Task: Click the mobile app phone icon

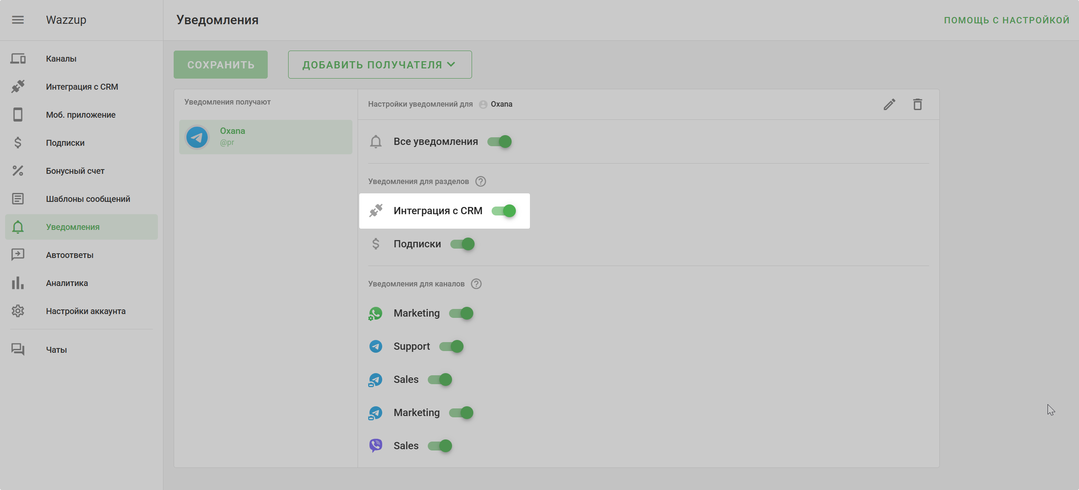Action: coord(18,115)
